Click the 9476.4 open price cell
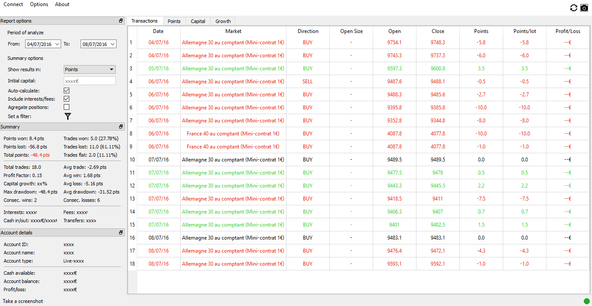The width and height of the screenshot is (592, 306). click(x=394, y=251)
